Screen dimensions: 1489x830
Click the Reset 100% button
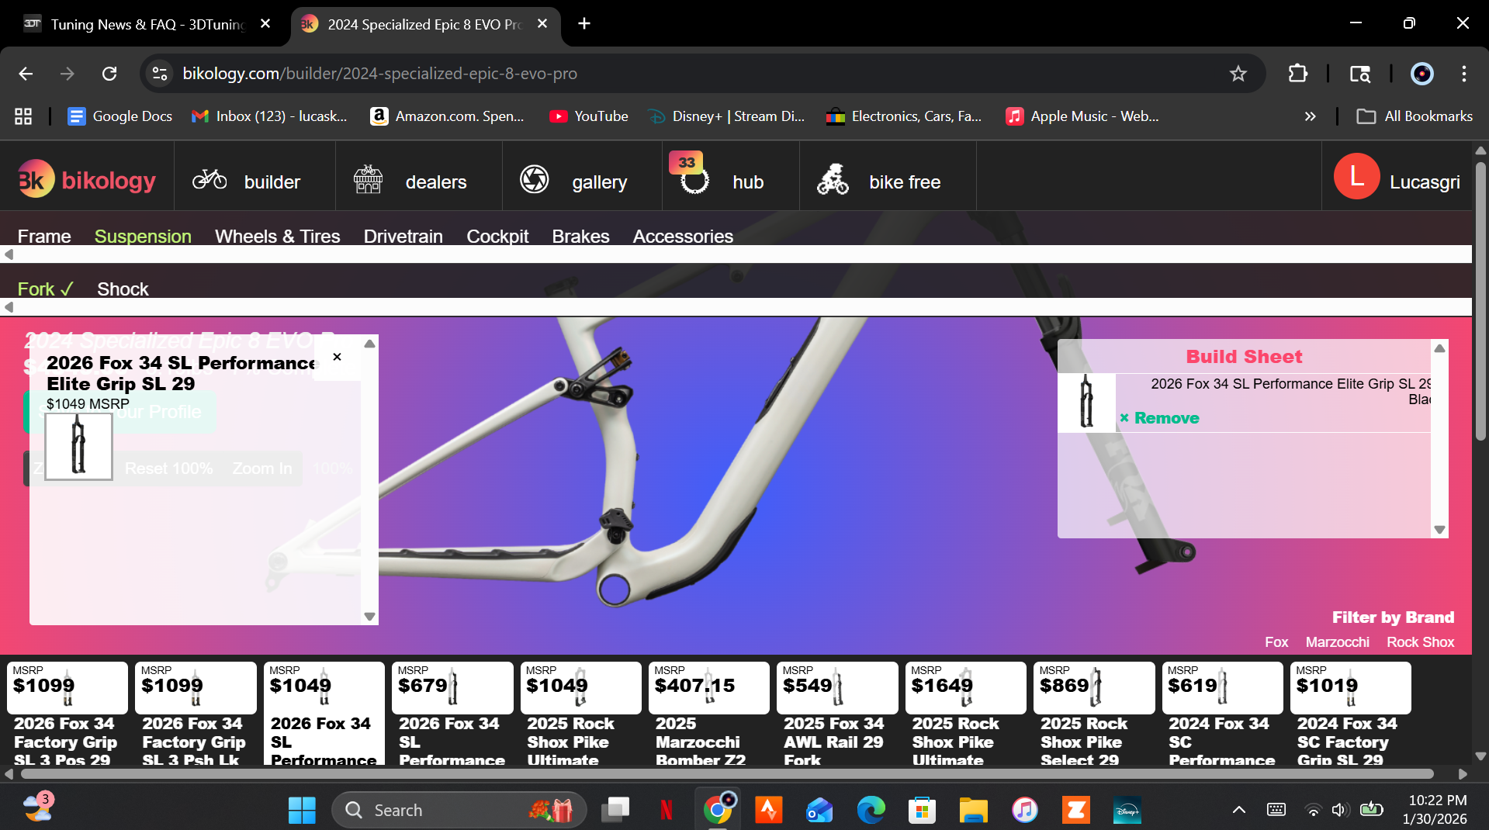[x=169, y=469]
